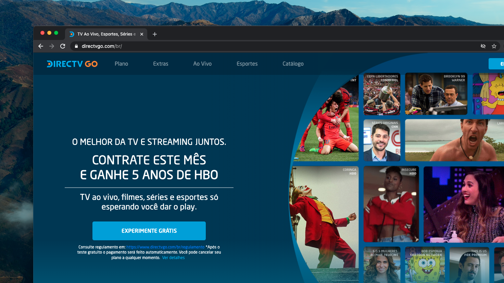Open the Catálogo page
The image size is (504, 283).
(x=293, y=64)
